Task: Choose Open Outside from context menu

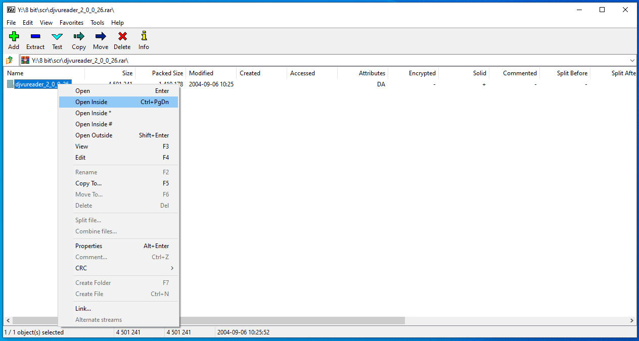Action: pyautogui.click(x=118, y=135)
